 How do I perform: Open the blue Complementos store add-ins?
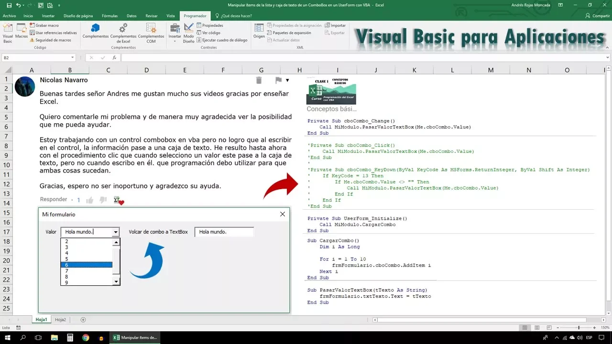(x=95, y=31)
